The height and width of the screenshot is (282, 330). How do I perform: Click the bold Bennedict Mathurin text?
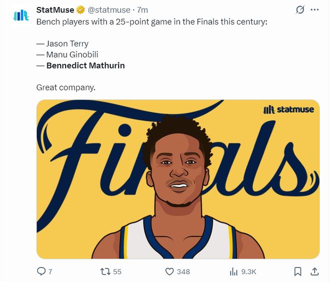tap(85, 65)
